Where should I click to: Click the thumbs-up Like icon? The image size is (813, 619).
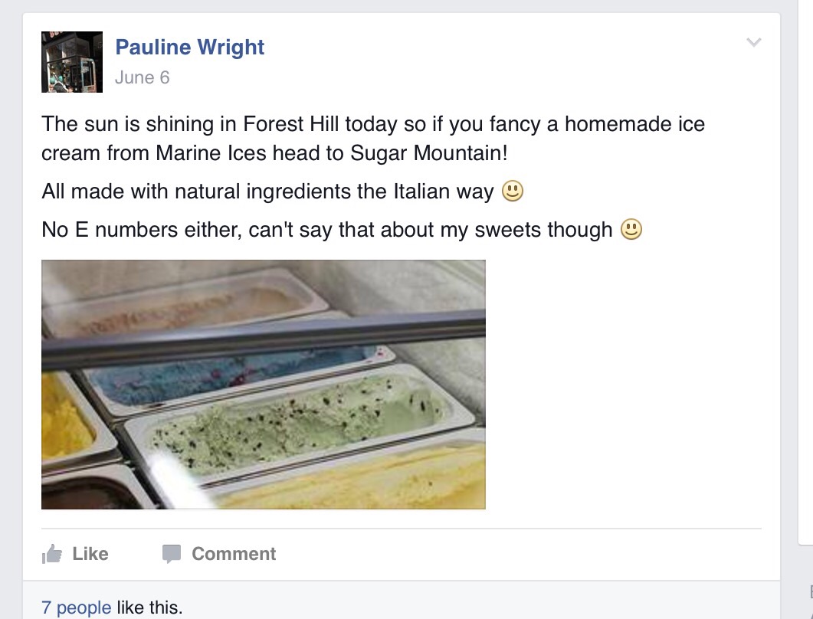tap(52, 554)
